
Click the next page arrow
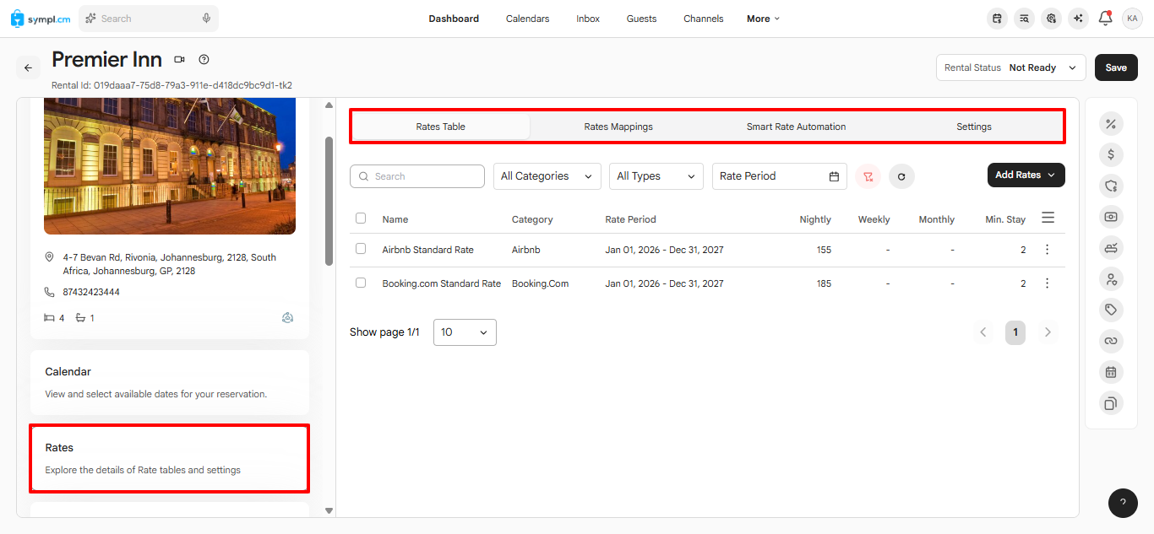1048,332
